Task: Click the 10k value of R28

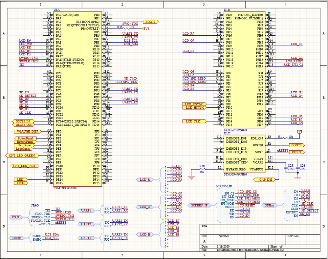Action: tap(202, 172)
